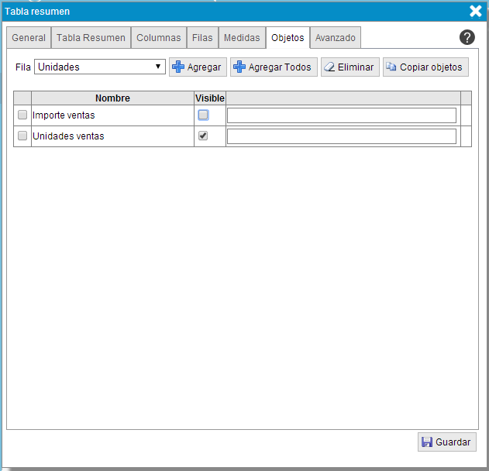Image resolution: width=489 pixels, height=471 pixels.
Task: Close the Tabla resumen dialog
Action: click(x=476, y=11)
